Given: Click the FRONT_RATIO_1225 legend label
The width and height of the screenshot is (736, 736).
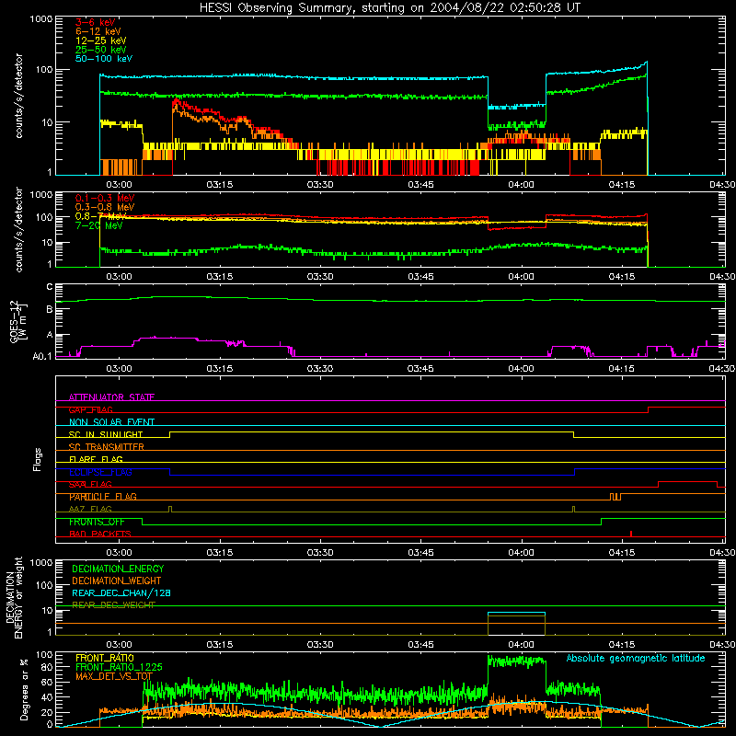Looking at the screenshot, I should tap(119, 667).
